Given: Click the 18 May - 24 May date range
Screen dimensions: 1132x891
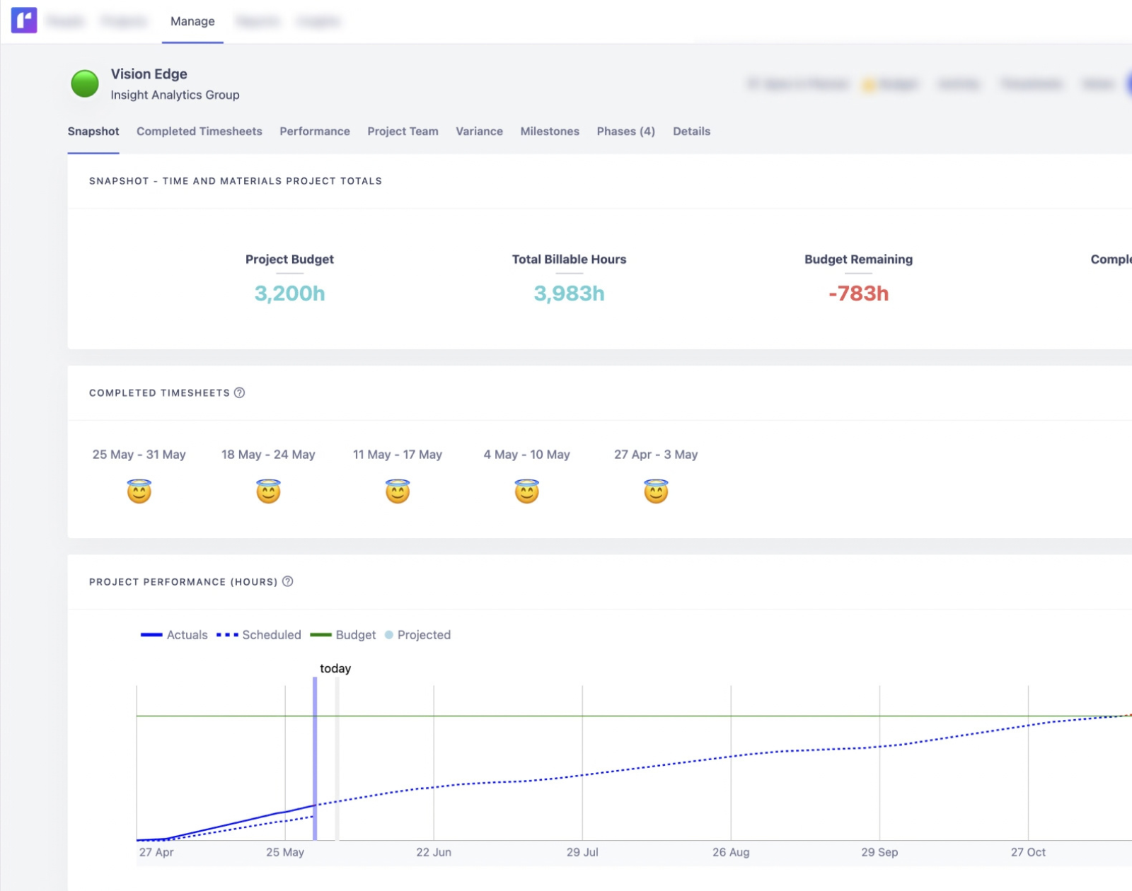Looking at the screenshot, I should click(x=268, y=455).
